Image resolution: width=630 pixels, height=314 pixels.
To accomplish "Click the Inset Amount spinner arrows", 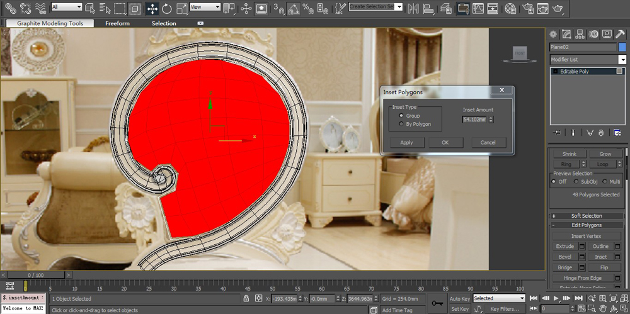I will (x=491, y=120).
